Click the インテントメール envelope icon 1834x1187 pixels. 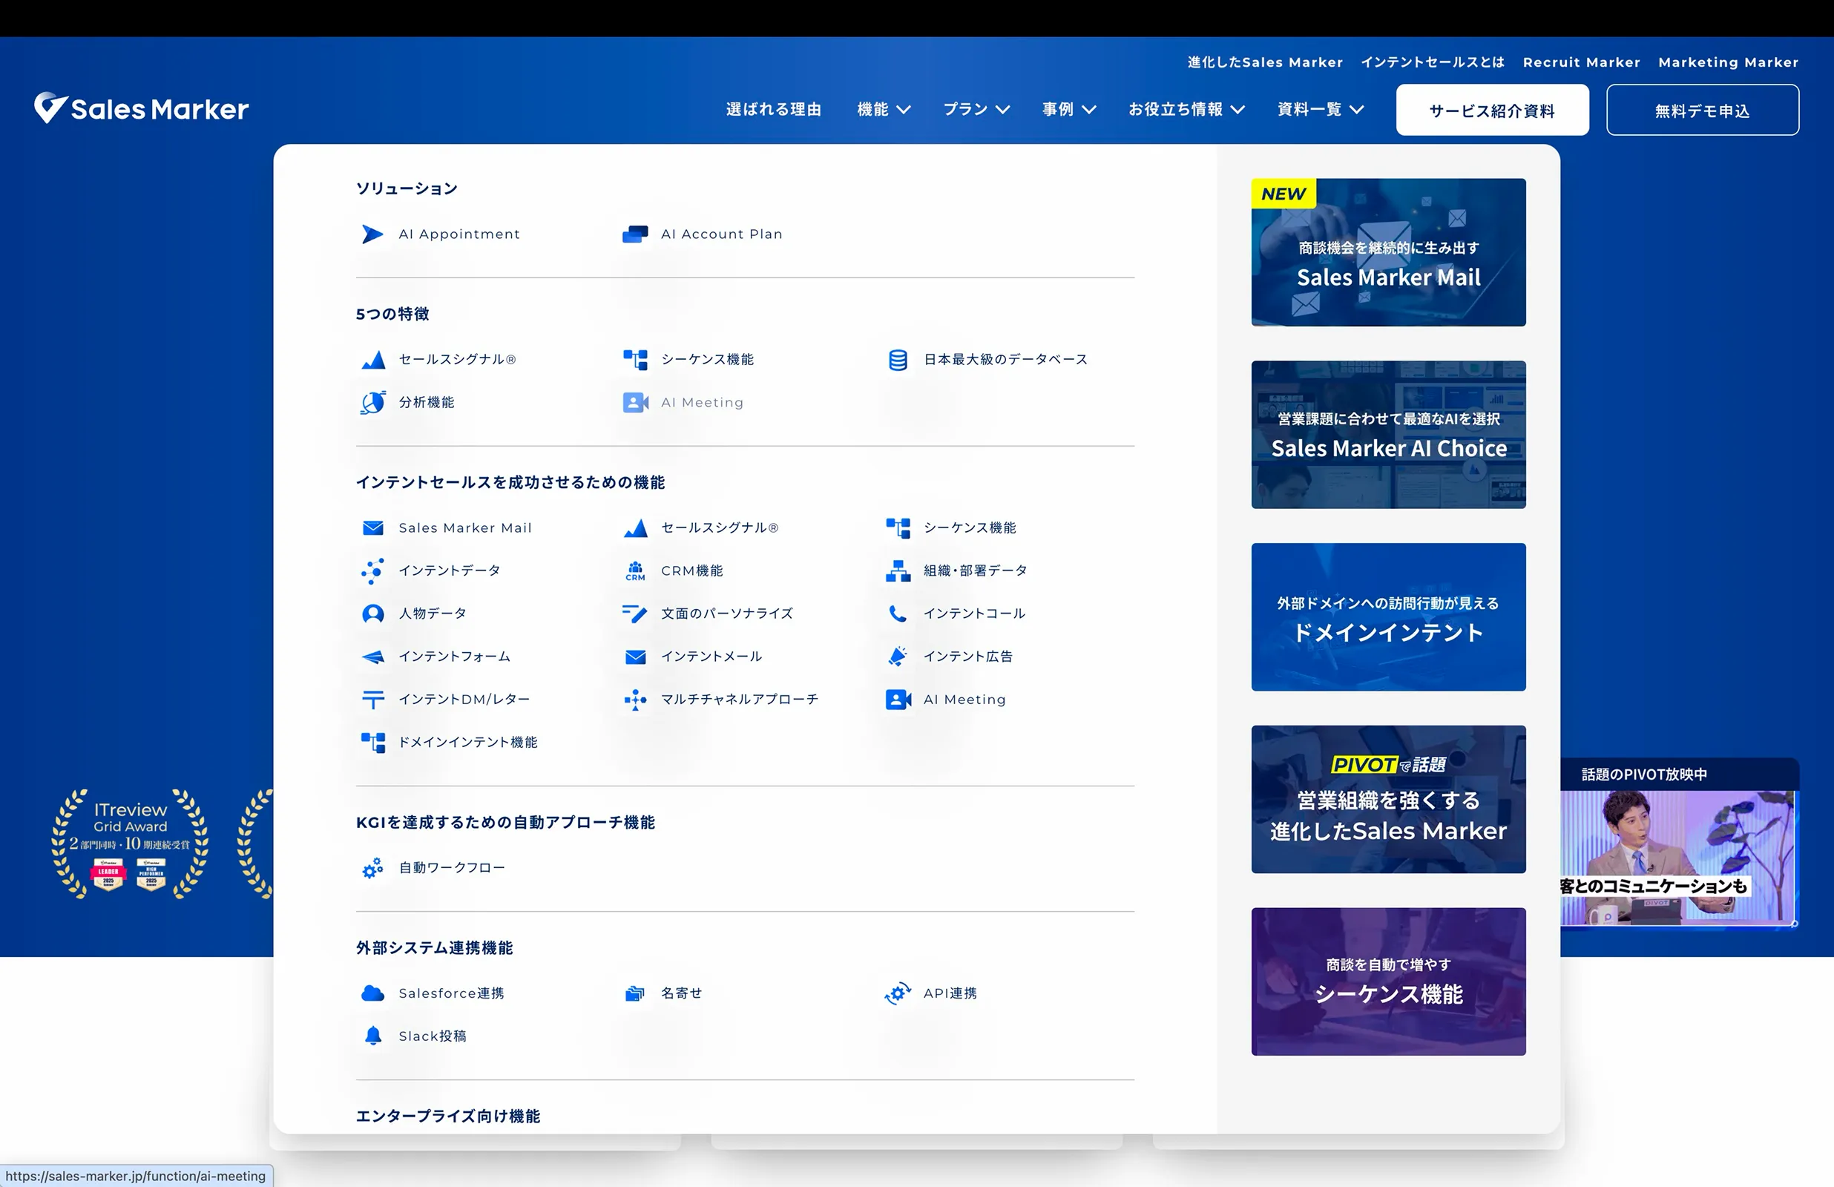pyautogui.click(x=635, y=657)
